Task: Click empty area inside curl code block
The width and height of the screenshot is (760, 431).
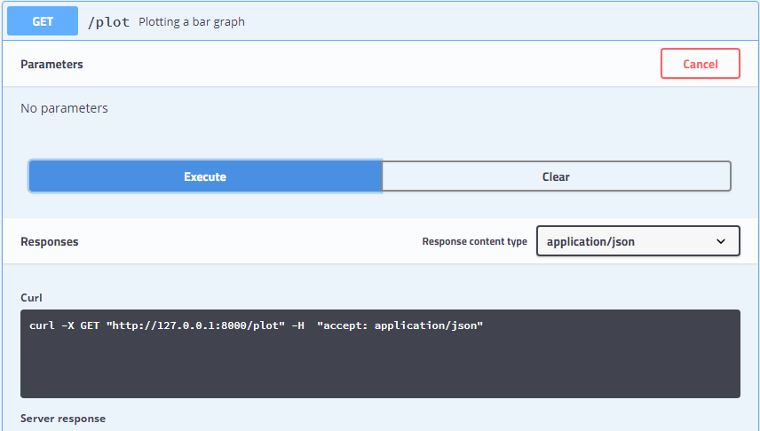Action: click(380, 368)
